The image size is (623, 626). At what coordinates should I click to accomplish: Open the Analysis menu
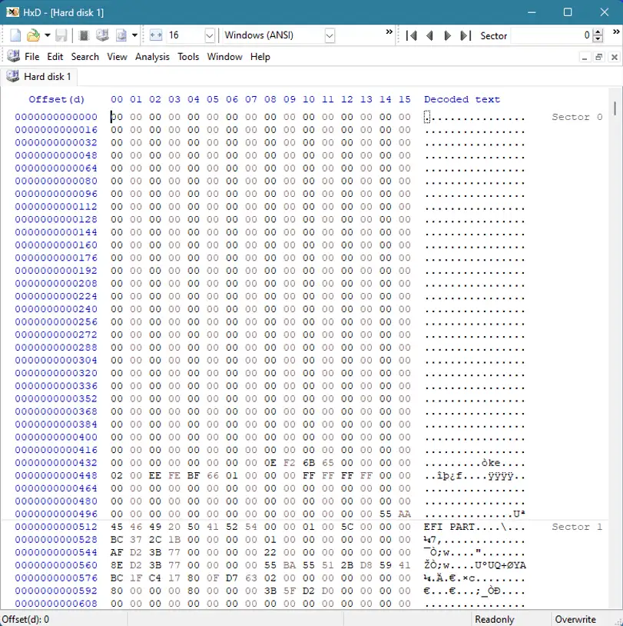[x=152, y=57]
